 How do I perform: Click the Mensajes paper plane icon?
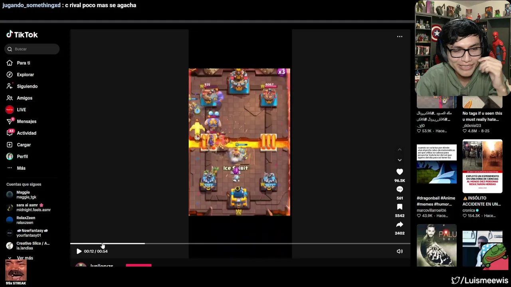pyautogui.click(x=10, y=121)
